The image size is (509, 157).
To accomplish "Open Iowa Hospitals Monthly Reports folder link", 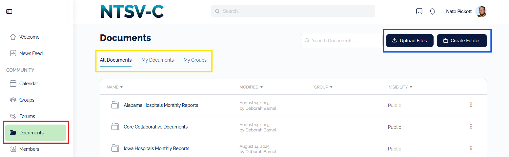I will 156,148.
